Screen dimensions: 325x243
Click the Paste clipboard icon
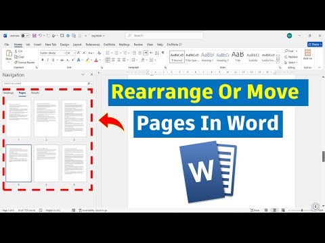click(x=9, y=53)
